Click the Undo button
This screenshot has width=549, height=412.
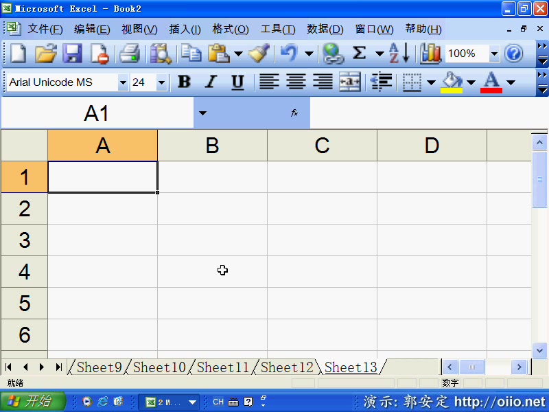click(x=291, y=53)
